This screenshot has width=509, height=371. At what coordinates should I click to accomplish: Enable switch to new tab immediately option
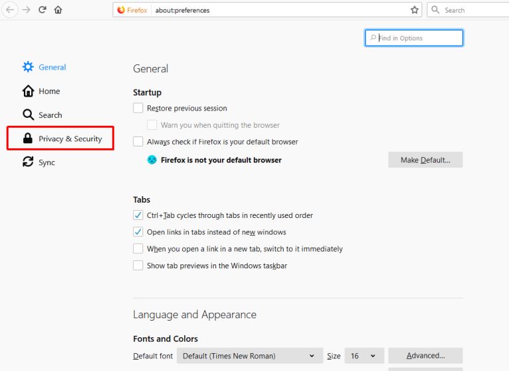click(x=138, y=248)
